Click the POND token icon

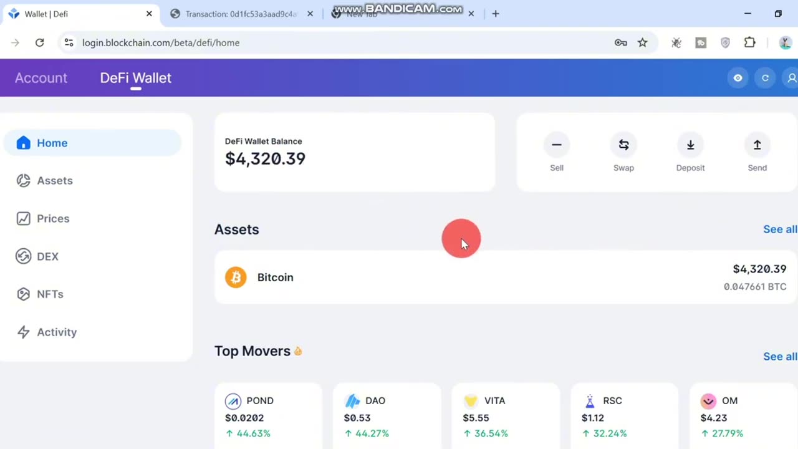[x=233, y=400]
